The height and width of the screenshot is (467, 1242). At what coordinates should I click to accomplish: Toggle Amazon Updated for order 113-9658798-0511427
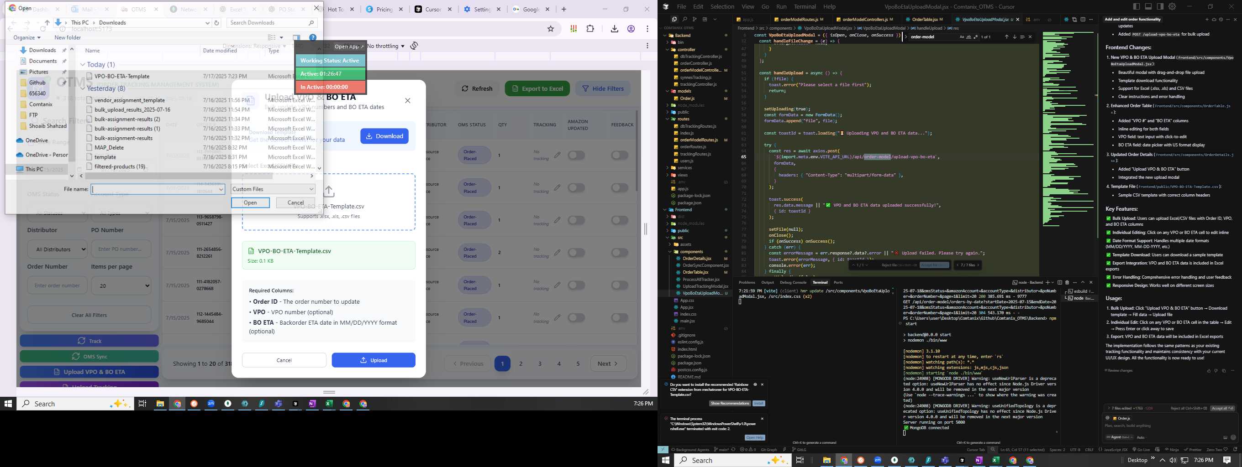(x=576, y=220)
